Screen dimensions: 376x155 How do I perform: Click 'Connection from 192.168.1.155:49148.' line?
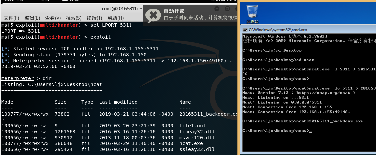point(296,112)
